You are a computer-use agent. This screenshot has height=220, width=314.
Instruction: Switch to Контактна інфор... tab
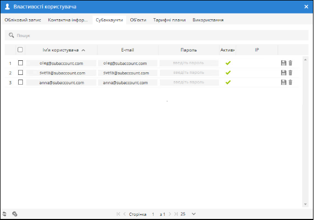tap(67, 20)
